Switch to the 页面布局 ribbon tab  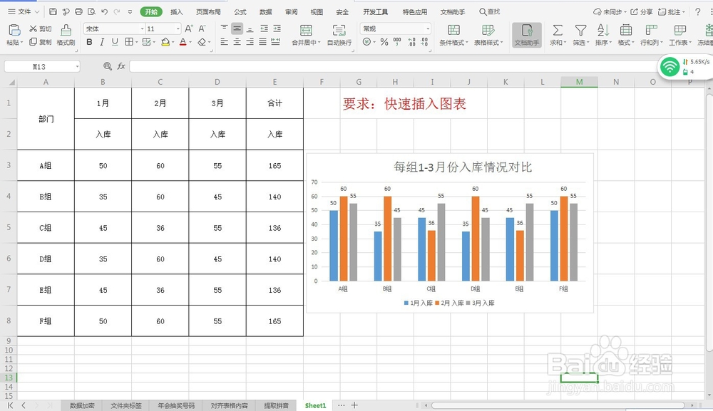(x=208, y=12)
